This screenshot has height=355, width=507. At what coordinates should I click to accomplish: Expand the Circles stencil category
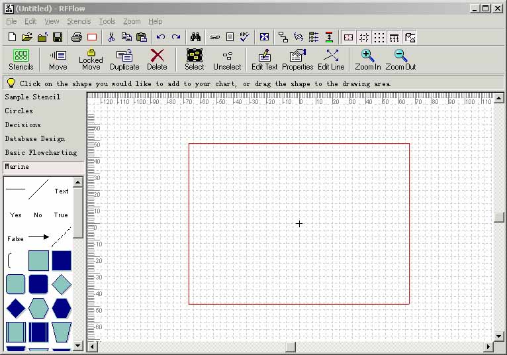pyautogui.click(x=19, y=111)
